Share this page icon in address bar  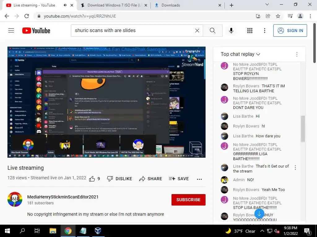pyautogui.click(x=268, y=16)
